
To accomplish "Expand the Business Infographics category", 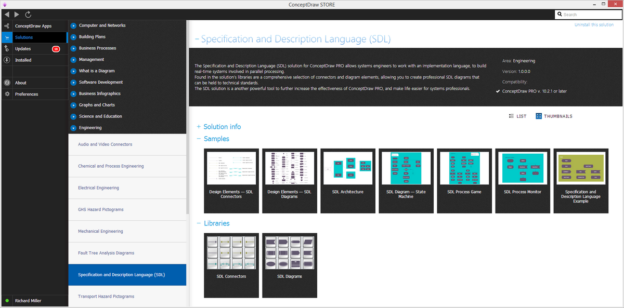I will tap(74, 94).
